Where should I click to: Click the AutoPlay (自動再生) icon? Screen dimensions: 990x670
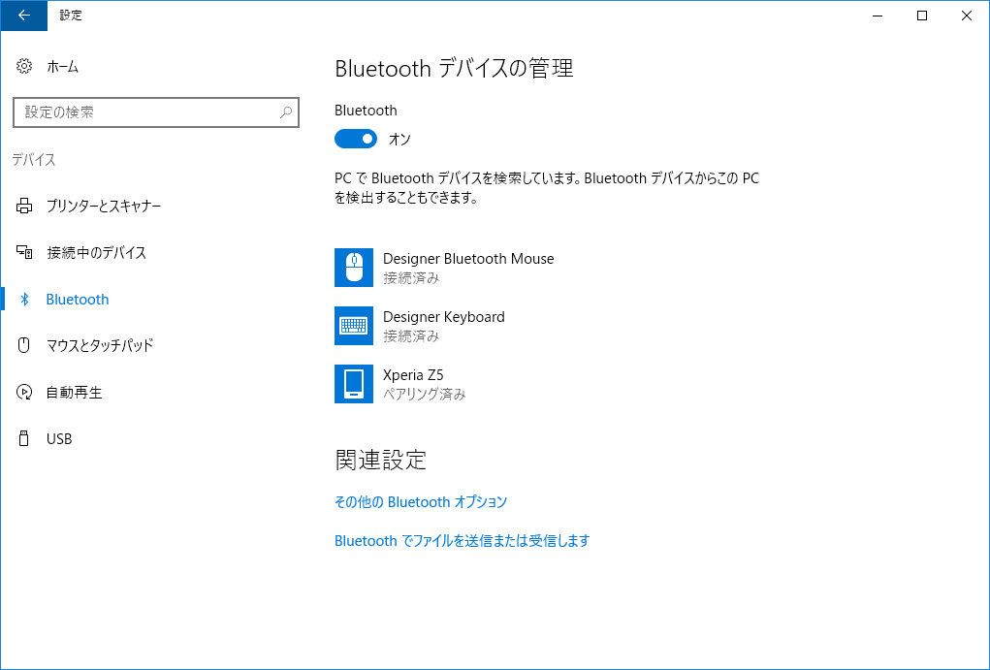pos(24,393)
